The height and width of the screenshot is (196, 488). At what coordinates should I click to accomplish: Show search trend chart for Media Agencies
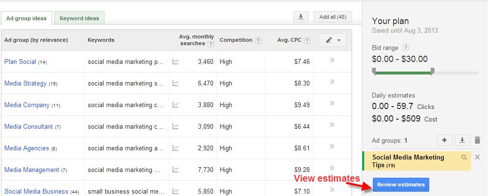coord(175,148)
